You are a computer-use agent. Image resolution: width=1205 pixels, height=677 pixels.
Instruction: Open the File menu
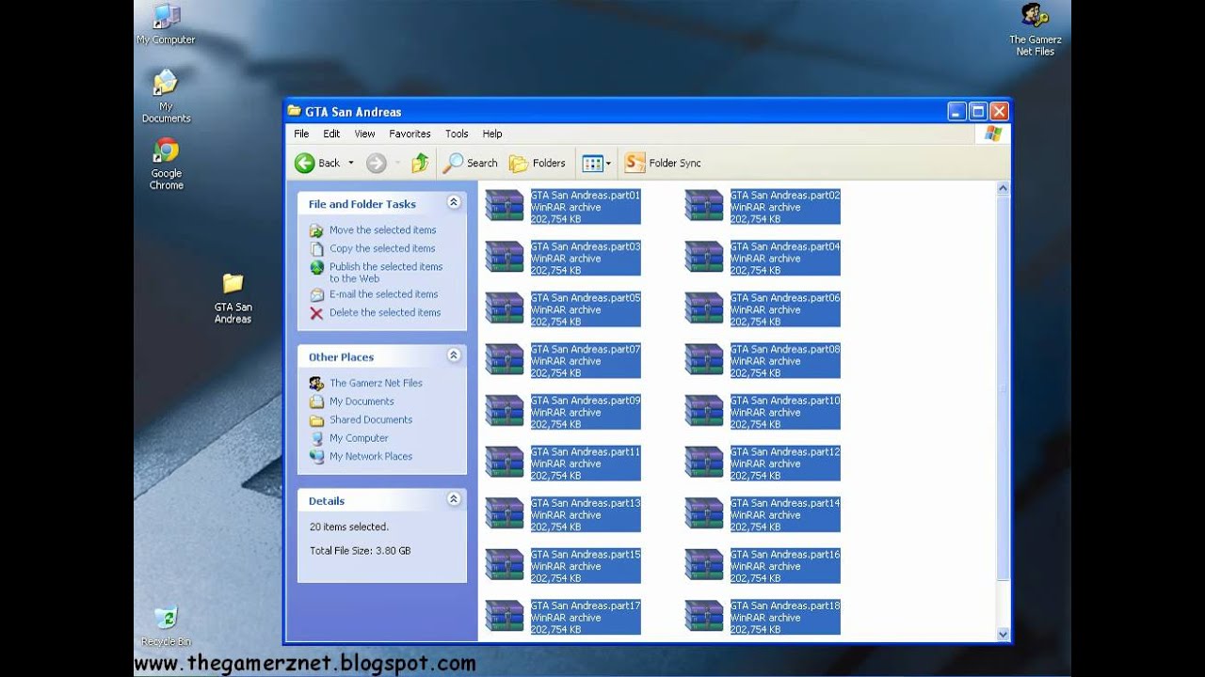coord(301,134)
